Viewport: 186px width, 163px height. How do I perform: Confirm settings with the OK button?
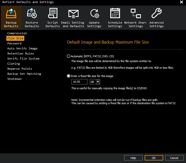[154, 158]
